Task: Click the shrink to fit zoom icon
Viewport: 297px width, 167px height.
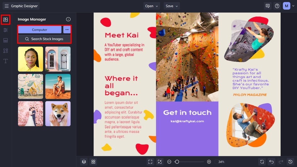Action: point(160,162)
